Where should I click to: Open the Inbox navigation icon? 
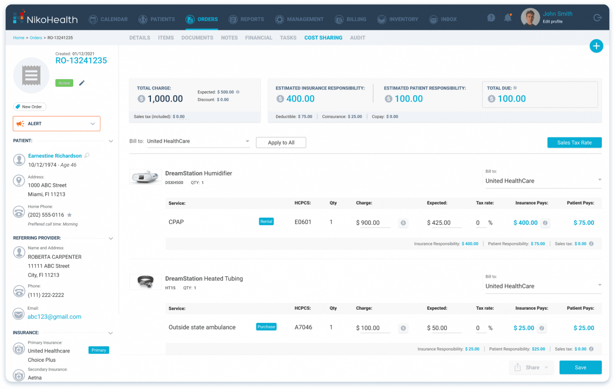coord(433,19)
